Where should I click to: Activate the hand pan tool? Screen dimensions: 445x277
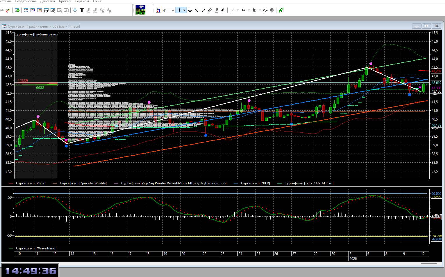point(223,10)
